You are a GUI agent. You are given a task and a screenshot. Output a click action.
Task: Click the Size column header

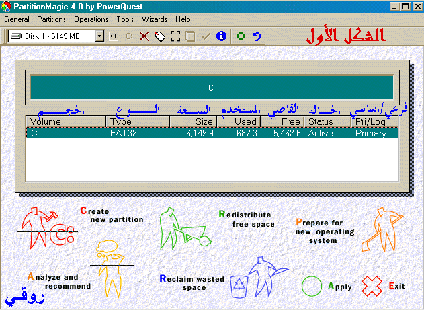pyautogui.click(x=193, y=121)
